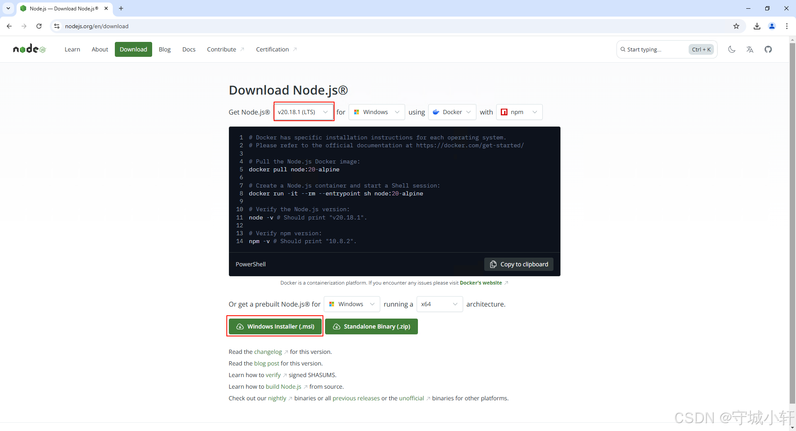Click the page vertical scrollbar
This screenshot has height=431, width=796.
[792, 224]
